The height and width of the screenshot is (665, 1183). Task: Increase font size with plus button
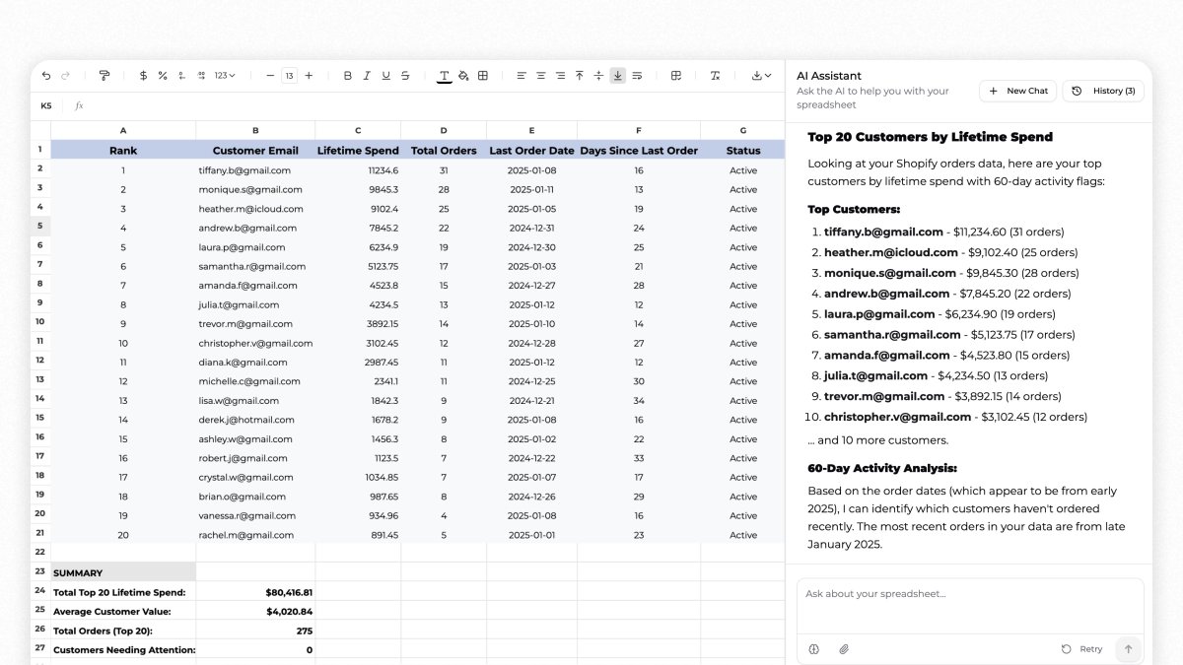(x=309, y=76)
